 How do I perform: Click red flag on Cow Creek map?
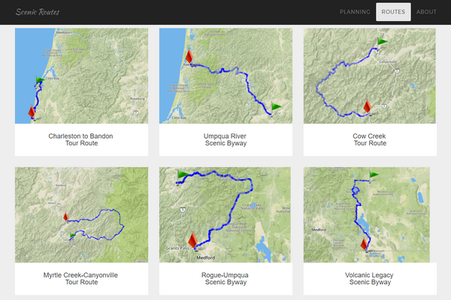(x=367, y=106)
